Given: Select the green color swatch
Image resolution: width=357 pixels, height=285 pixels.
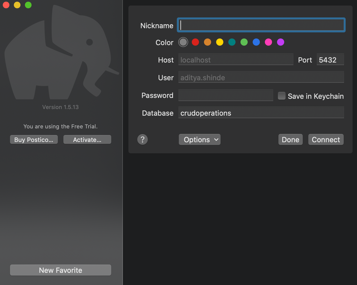Looking at the screenshot, I should coord(244,42).
